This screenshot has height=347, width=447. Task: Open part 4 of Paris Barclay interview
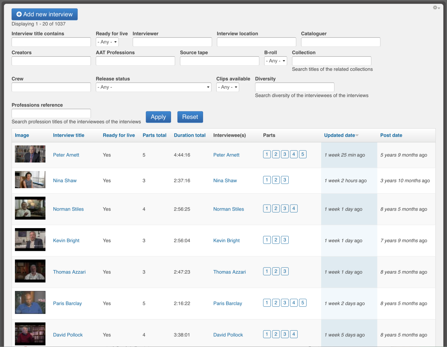pyautogui.click(x=294, y=303)
